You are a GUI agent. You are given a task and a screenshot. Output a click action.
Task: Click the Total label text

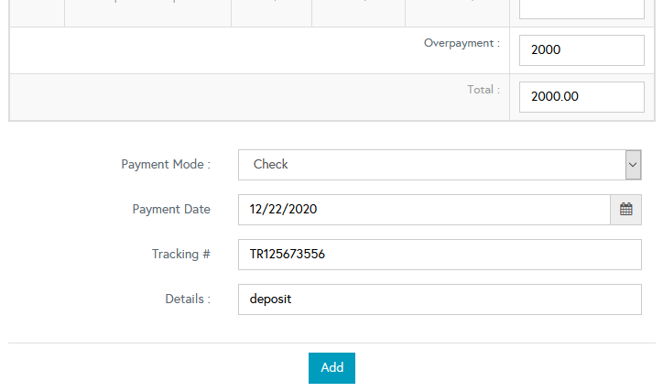coord(484,90)
